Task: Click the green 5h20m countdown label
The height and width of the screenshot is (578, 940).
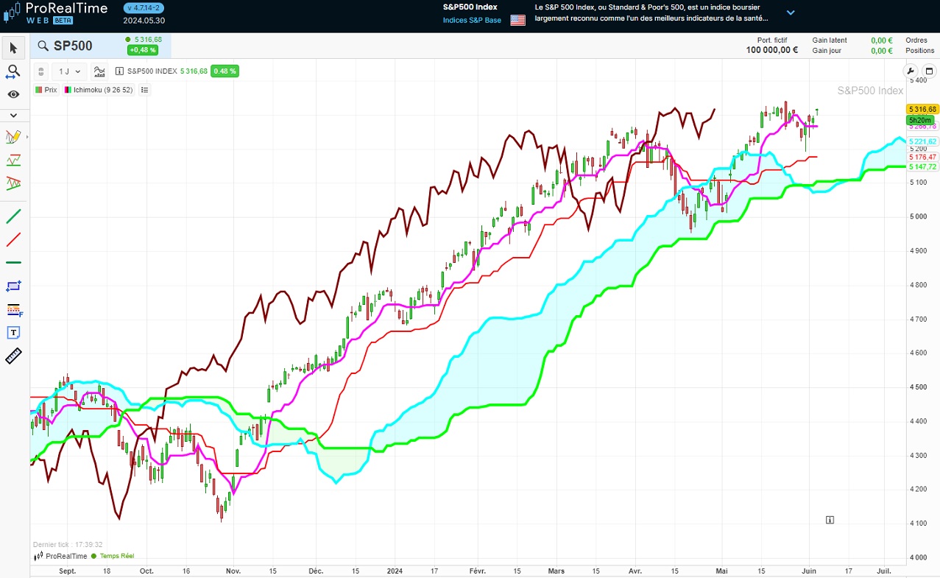Action: 921,120
